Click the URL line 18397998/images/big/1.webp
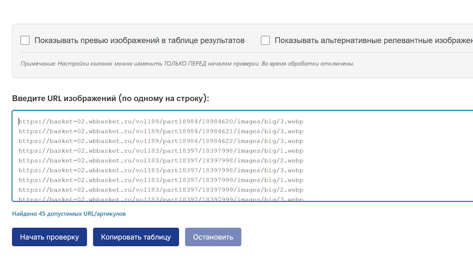The height and width of the screenshot is (276, 473). pos(161,151)
